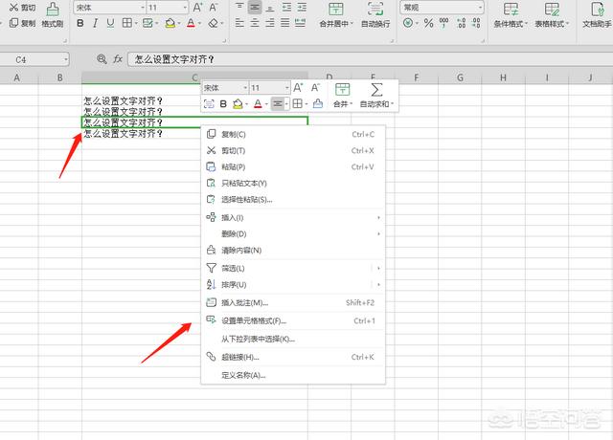Expand the 插入(I) submenu in context menu
The width and height of the screenshot is (613, 440).
pos(233,217)
